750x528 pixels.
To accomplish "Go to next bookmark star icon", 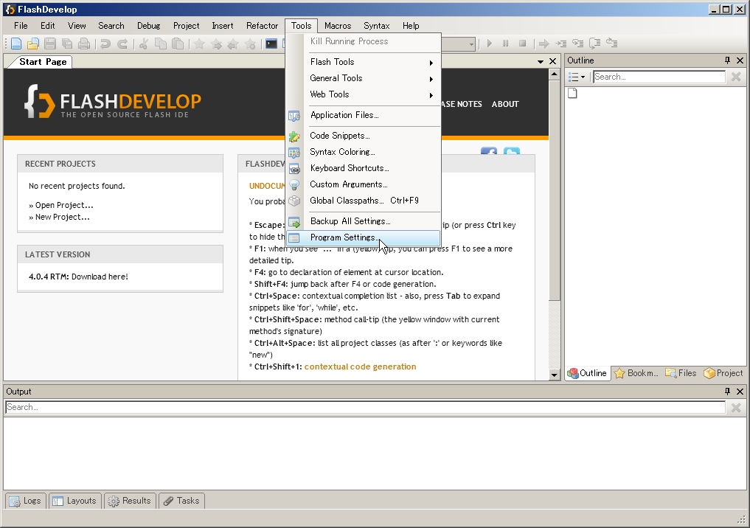I will click(216, 44).
